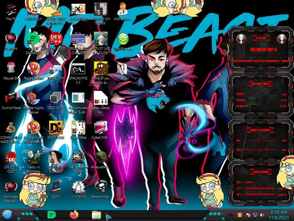Click the DRIVES widget header
Image resolution: width=294 pixels, height=221 pixels.
[261, 172]
